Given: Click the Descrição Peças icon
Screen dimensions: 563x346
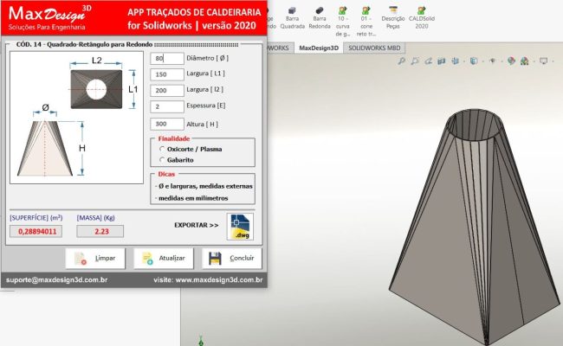Looking at the screenshot, I should (x=393, y=18).
